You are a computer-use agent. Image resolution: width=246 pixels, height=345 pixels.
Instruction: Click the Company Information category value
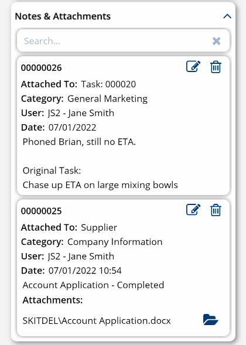[115, 242]
